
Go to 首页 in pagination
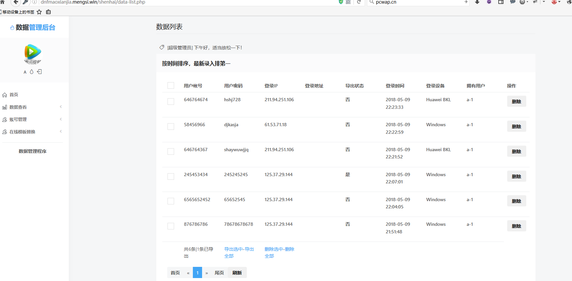point(175,273)
